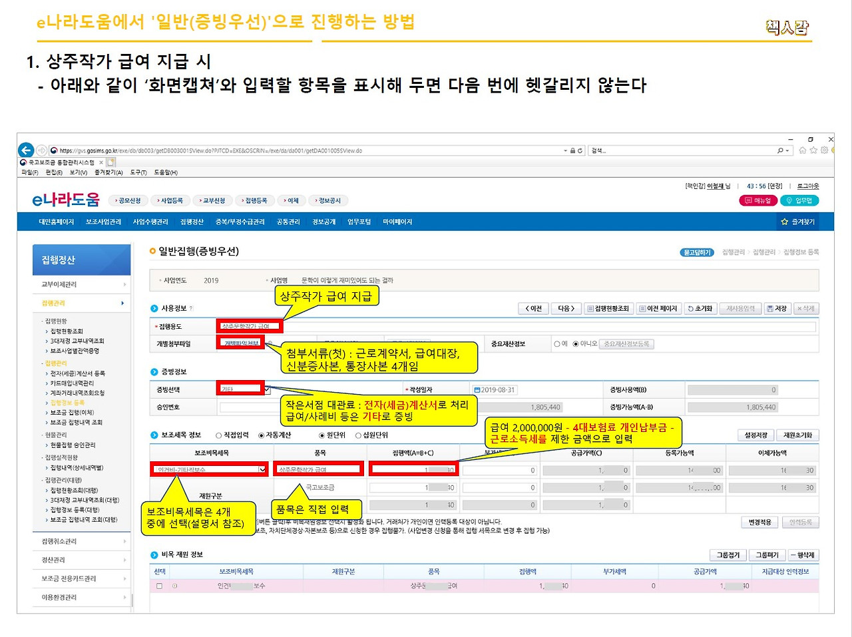Click the 저장 button
The height and width of the screenshot is (637, 852).
pos(777,309)
